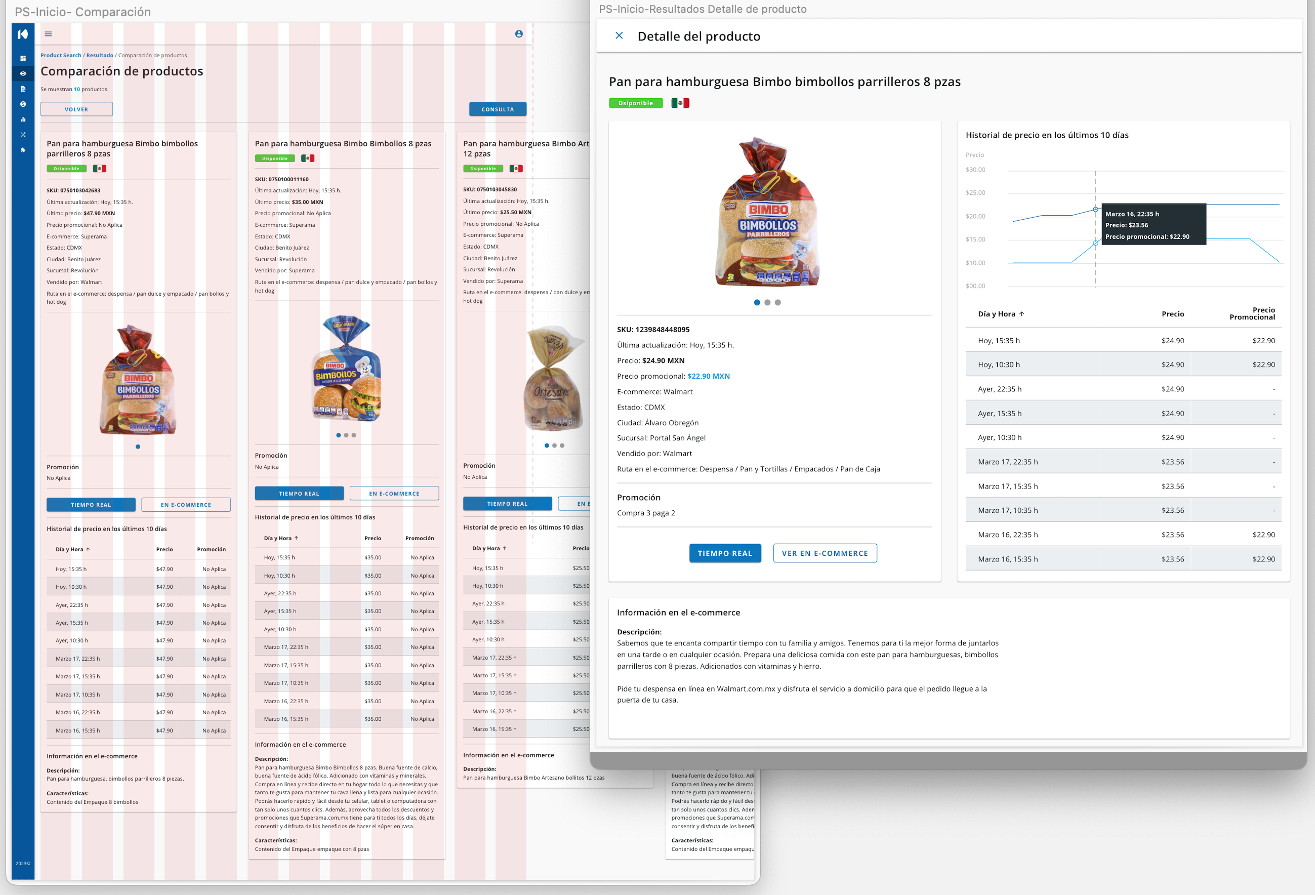Select second carousel dot on Artesano card

pyautogui.click(x=555, y=446)
